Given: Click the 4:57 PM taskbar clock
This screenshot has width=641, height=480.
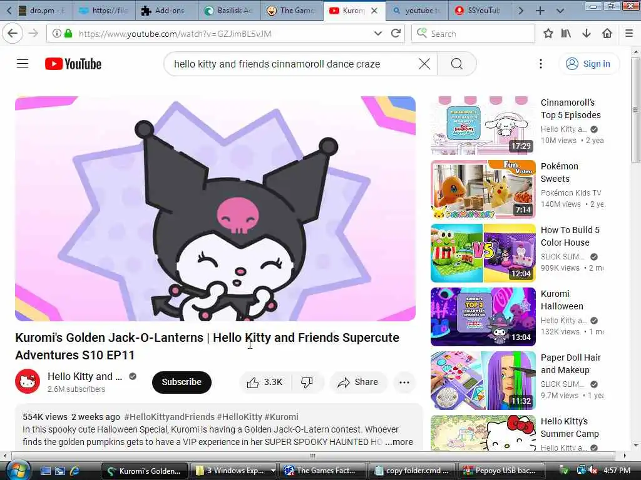Looking at the screenshot, I should pos(617,471).
